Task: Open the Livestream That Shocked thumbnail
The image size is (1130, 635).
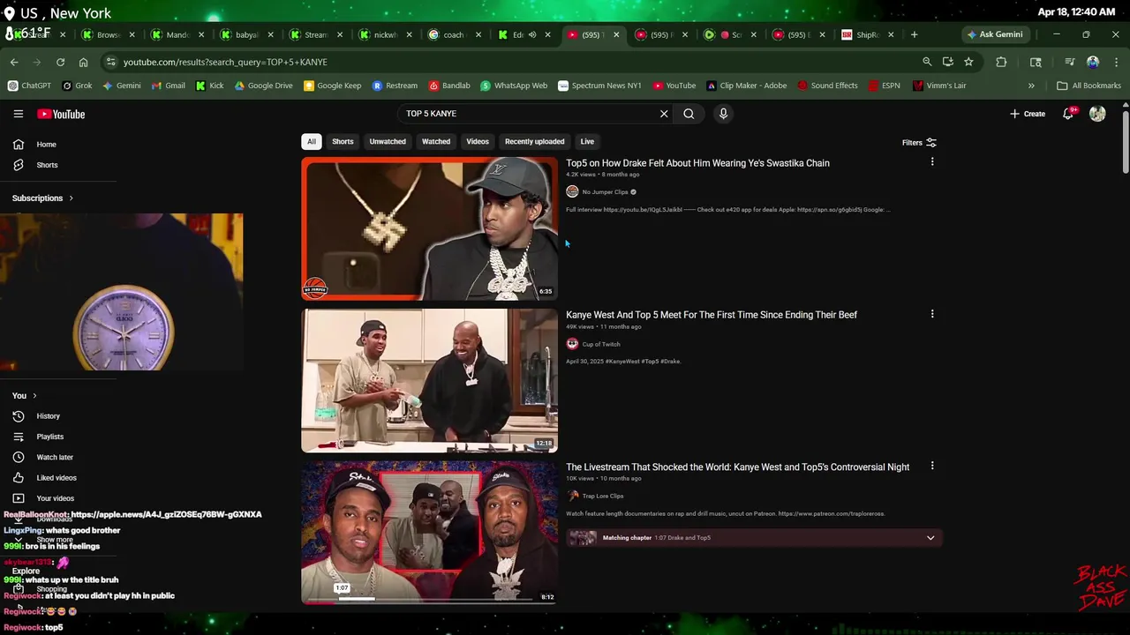Action: [x=429, y=532]
